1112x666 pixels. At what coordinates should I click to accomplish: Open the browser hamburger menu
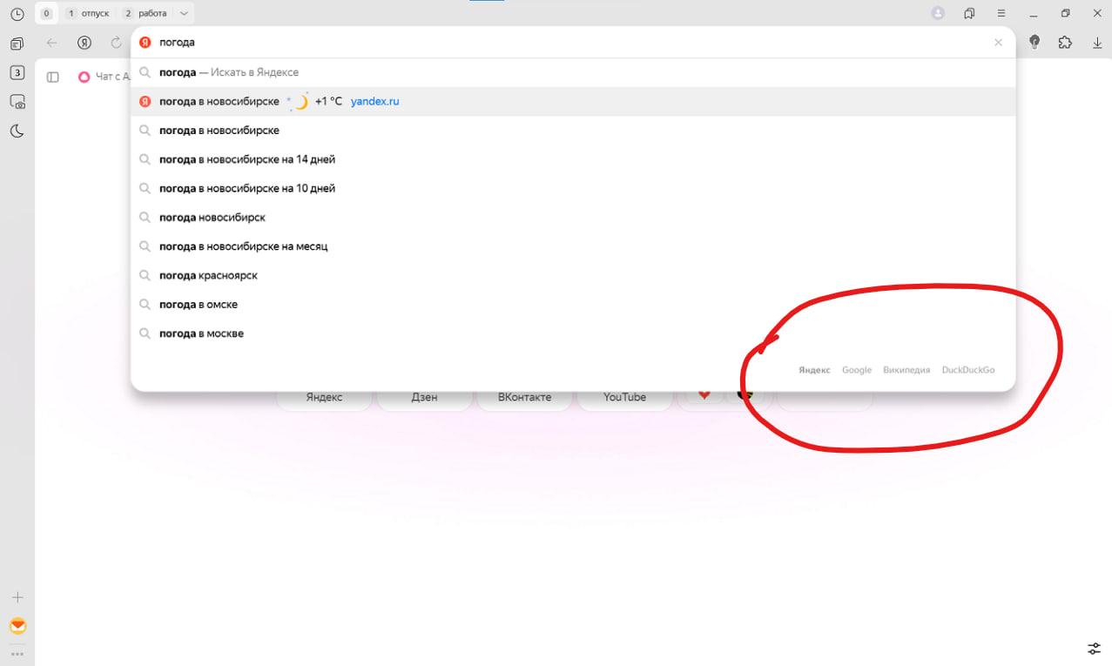coord(1001,13)
